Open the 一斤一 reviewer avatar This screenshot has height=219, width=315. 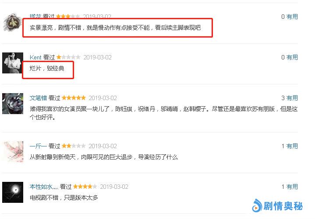click(13, 152)
